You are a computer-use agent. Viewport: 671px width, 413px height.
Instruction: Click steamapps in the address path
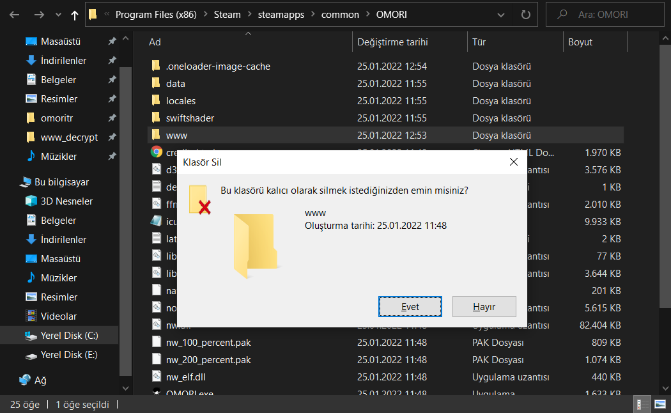(281, 15)
